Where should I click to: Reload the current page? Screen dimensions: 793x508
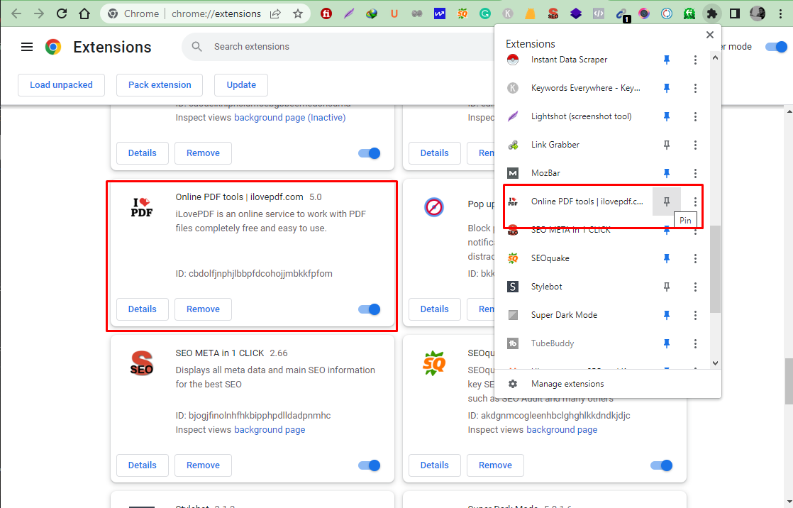coord(62,13)
